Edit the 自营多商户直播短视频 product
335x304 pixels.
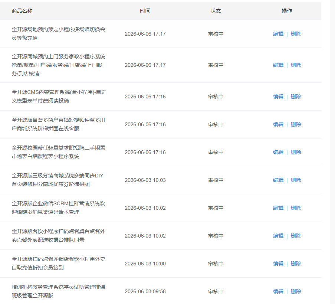[x=278, y=124]
